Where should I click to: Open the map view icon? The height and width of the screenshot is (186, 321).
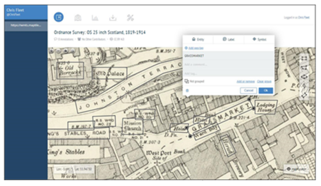coord(78,18)
